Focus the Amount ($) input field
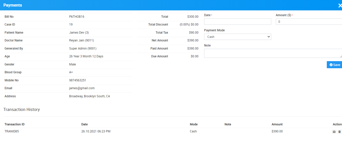The image size is (342, 166). point(309,22)
